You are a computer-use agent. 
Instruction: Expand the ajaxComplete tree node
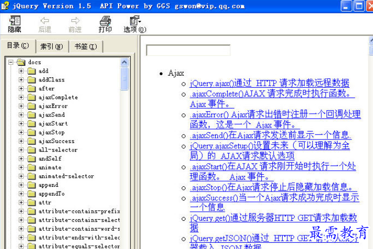pos(21,98)
